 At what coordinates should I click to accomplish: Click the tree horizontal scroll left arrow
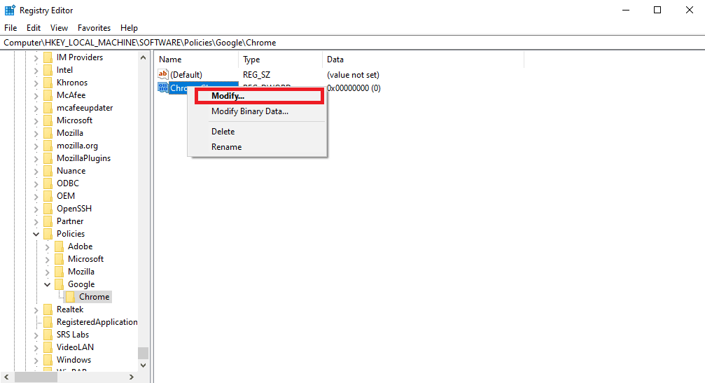pos(6,377)
